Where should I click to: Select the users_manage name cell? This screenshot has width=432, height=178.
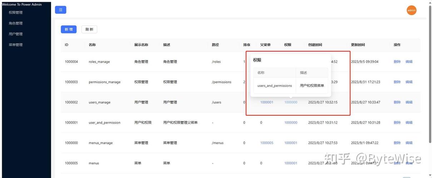[100, 102]
